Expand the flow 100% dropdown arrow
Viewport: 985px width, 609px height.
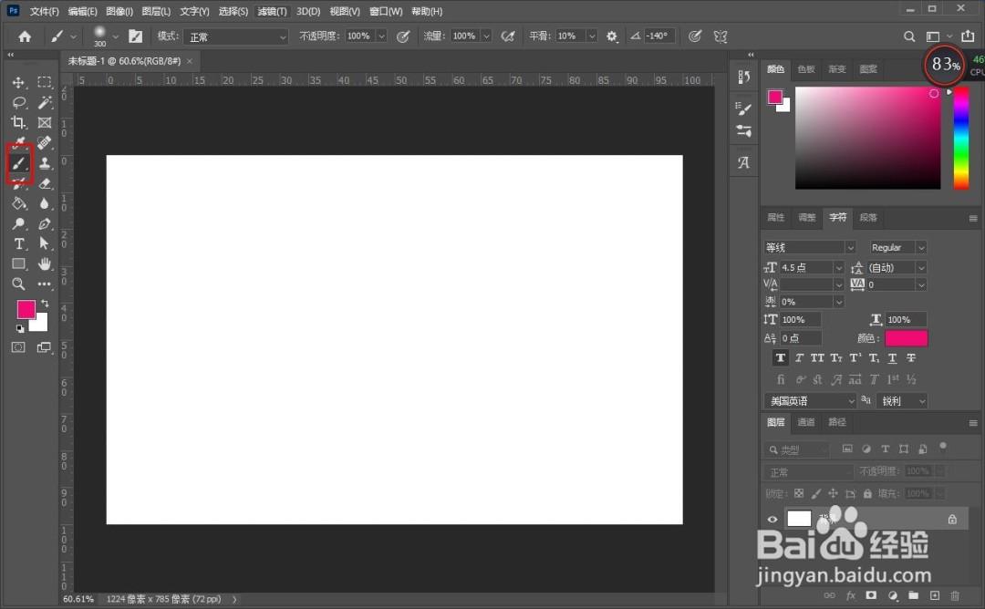coord(486,36)
